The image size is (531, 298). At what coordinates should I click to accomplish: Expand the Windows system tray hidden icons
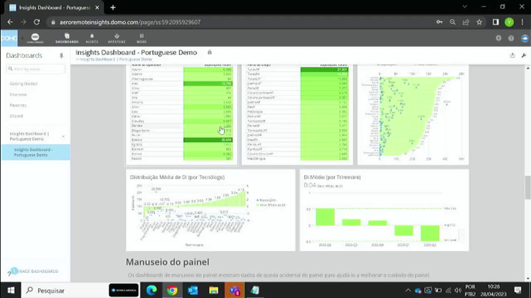409,291
